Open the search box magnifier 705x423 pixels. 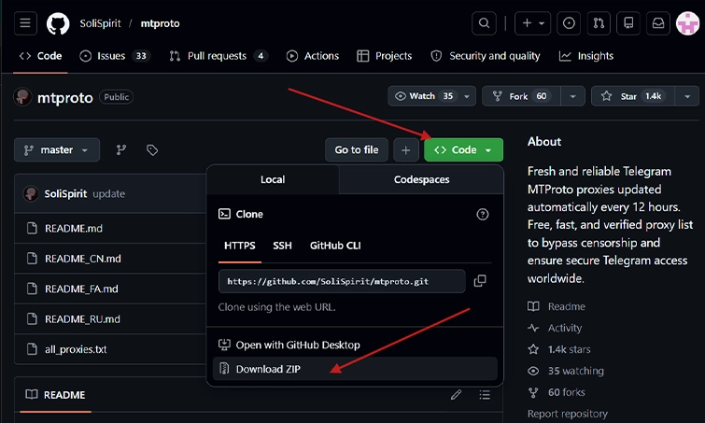pyautogui.click(x=484, y=23)
